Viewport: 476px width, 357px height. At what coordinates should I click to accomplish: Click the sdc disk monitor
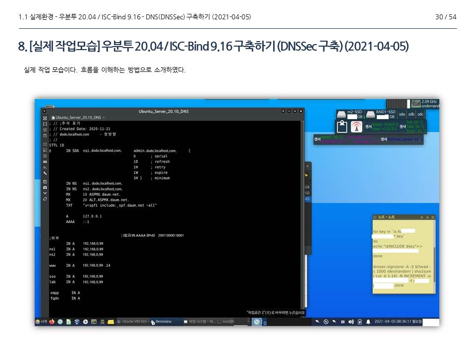[x=420, y=114]
